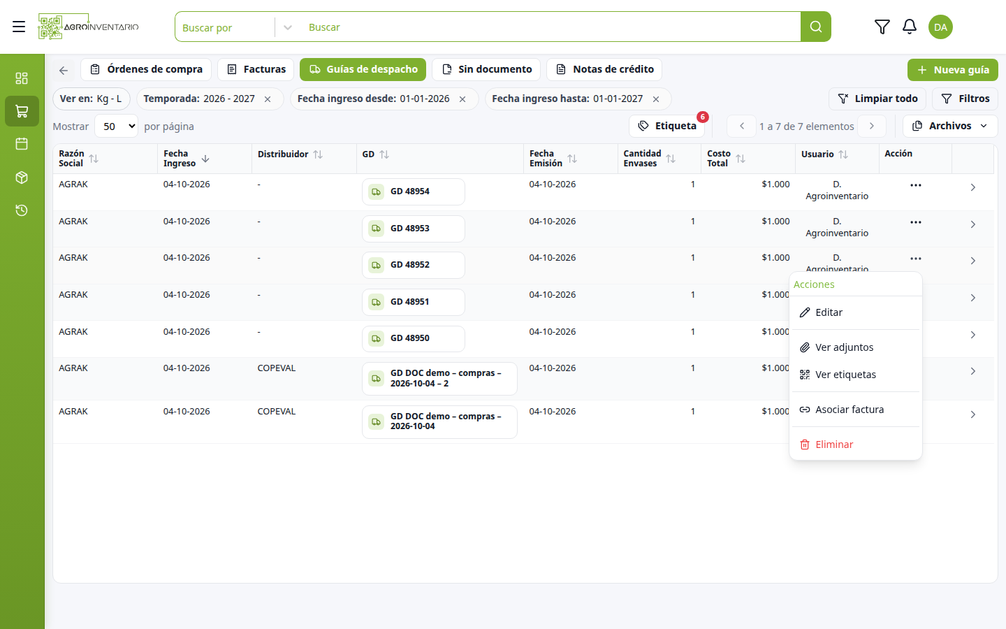The width and height of the screenshot is (1006, 629).
Task: Expand the GD 48950 row chevron
Action: click(x=972, y=335)
